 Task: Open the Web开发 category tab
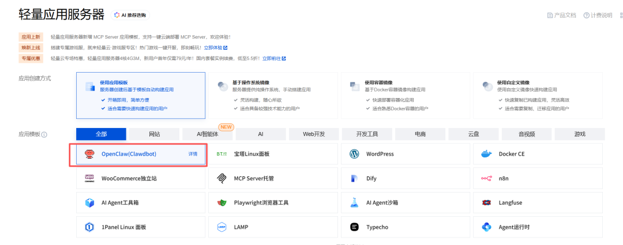tap(314, 134)
